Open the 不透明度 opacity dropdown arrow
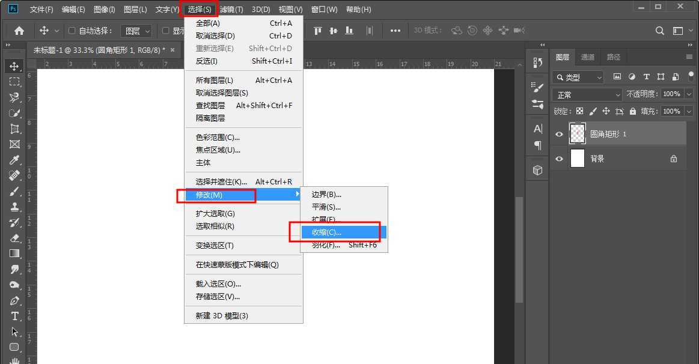 (689, 94)
